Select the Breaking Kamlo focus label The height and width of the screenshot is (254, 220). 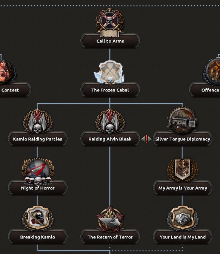pos(38,237)
